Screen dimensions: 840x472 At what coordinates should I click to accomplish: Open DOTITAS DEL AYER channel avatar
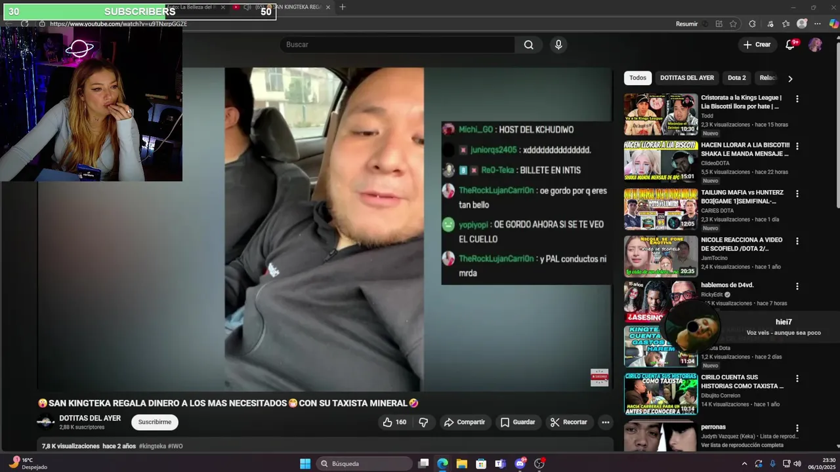(45, 422)
